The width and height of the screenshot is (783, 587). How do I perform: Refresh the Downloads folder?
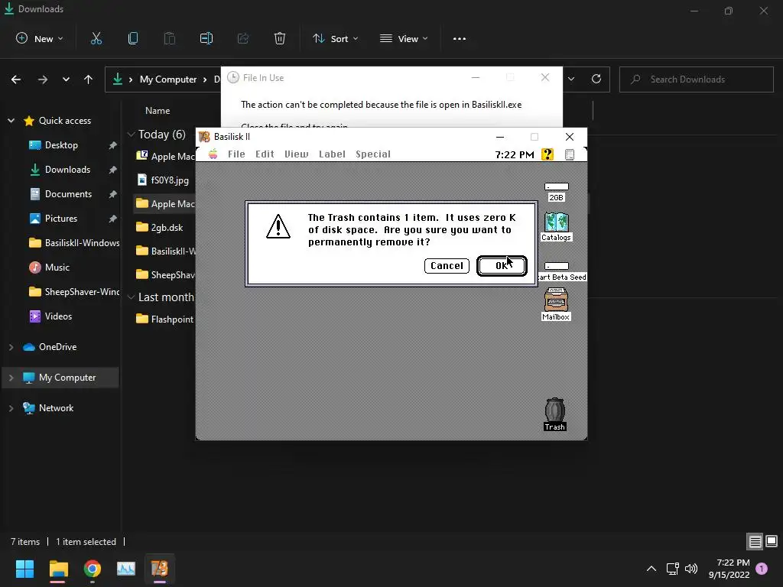pos(596,79)
